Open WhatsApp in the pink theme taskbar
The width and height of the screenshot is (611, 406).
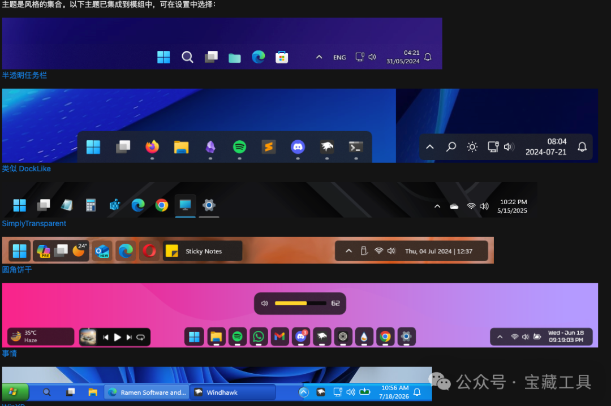tap(259, 336)
